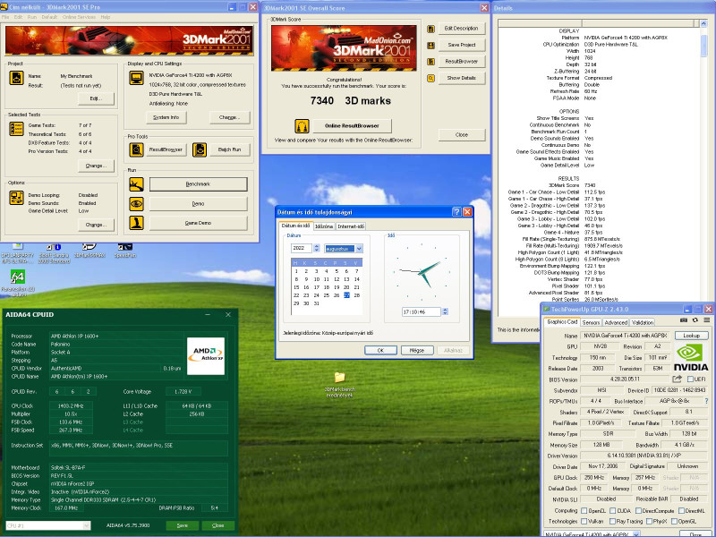The width and height of the screenshot is (716, 537).
Task: Open the CPU #1 selector in AIDA64
Action: (x=45, y=525)
